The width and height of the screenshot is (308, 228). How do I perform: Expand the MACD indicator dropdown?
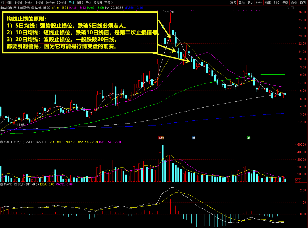pyautogui.click(x=2, y=184)
